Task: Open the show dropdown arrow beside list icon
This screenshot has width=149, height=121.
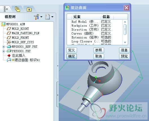Action: (x=52, y=17)
